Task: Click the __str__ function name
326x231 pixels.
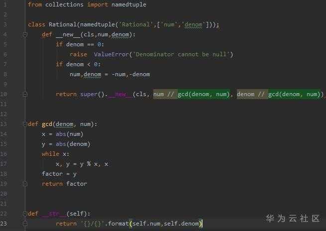Action: point(54,214)
